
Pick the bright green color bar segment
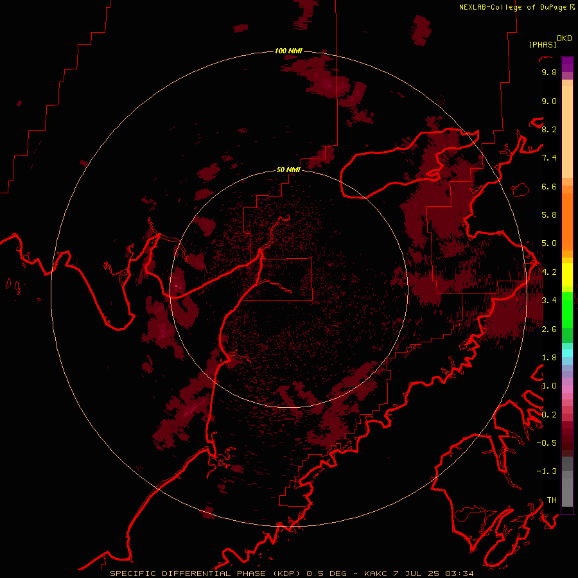coord(567,310)
